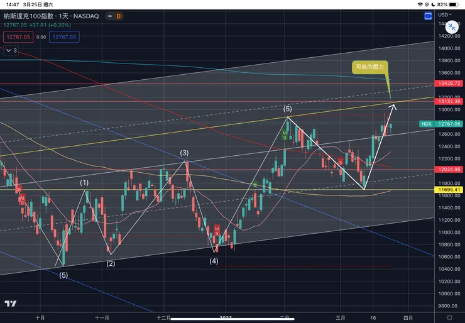Tap the red 12767.05 sell price box
Viewport: 465px width, 323px height.
(18, 37)
